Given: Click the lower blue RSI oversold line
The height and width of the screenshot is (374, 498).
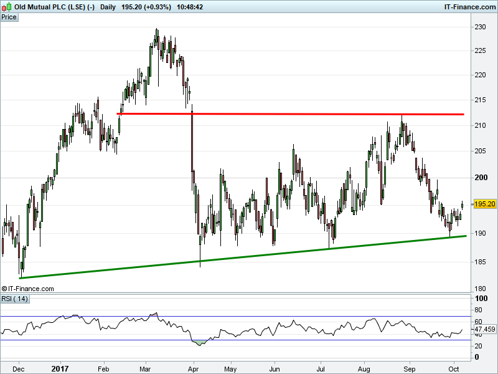Looking at the screenshot, I should pos(235,340).
